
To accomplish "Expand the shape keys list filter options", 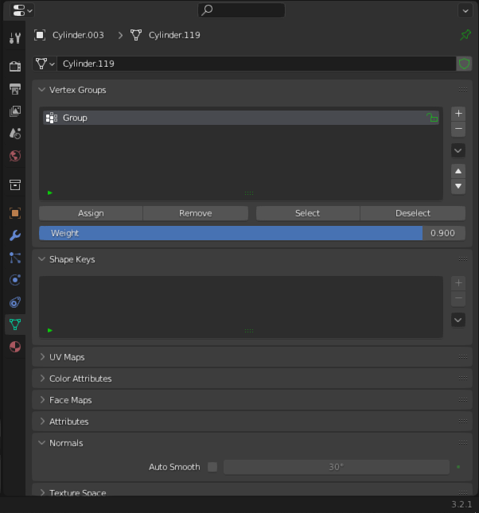I will pyautogui.click(x=50, y=330).
